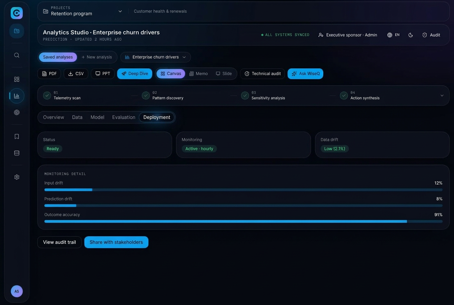Open the database sidebar icon
This screenshot has height=305, width=454.
pos(17,153)
